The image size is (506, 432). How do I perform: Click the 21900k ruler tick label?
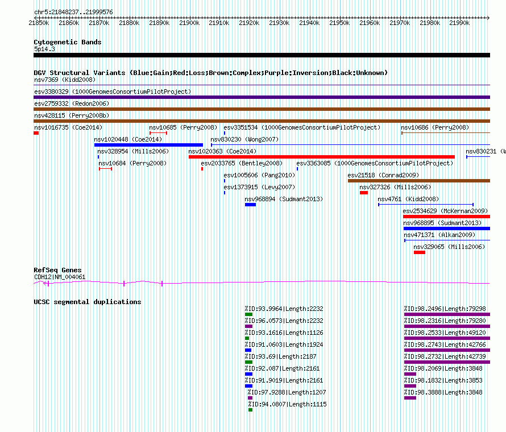(x=189, y=23)
